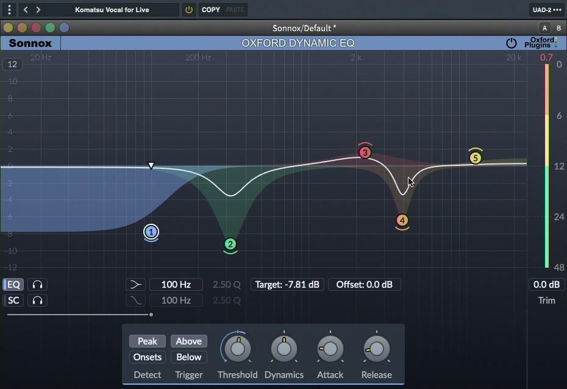The height and width of the screenshot is (389, 567).
Task: Click the output level meter
Action: pyautogui.click(x=547, y=166)
